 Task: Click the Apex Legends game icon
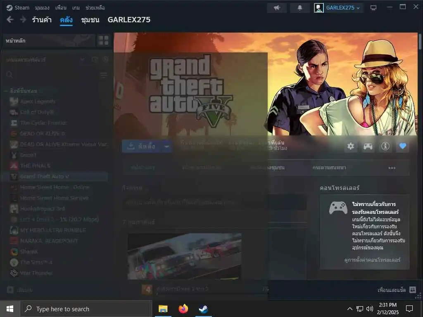click(x=14, y=102)
